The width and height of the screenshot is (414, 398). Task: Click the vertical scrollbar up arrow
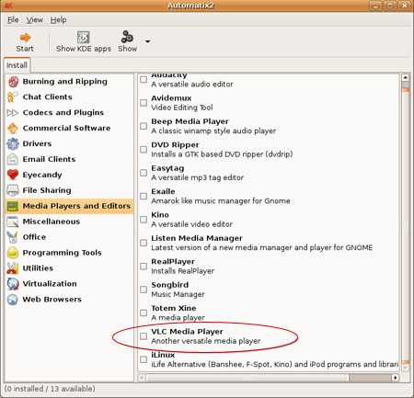pyautogui.click(x=405, y=77)
